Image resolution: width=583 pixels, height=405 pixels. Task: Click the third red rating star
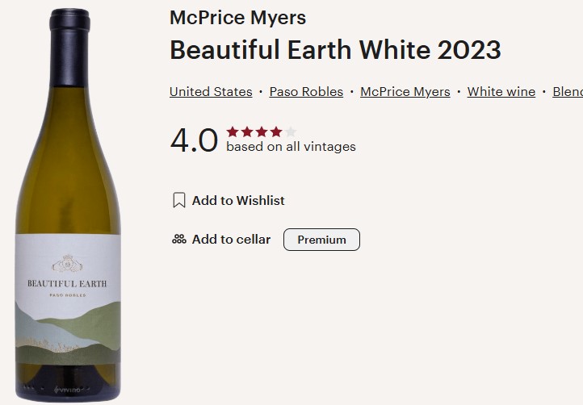(x=262, y=132)
